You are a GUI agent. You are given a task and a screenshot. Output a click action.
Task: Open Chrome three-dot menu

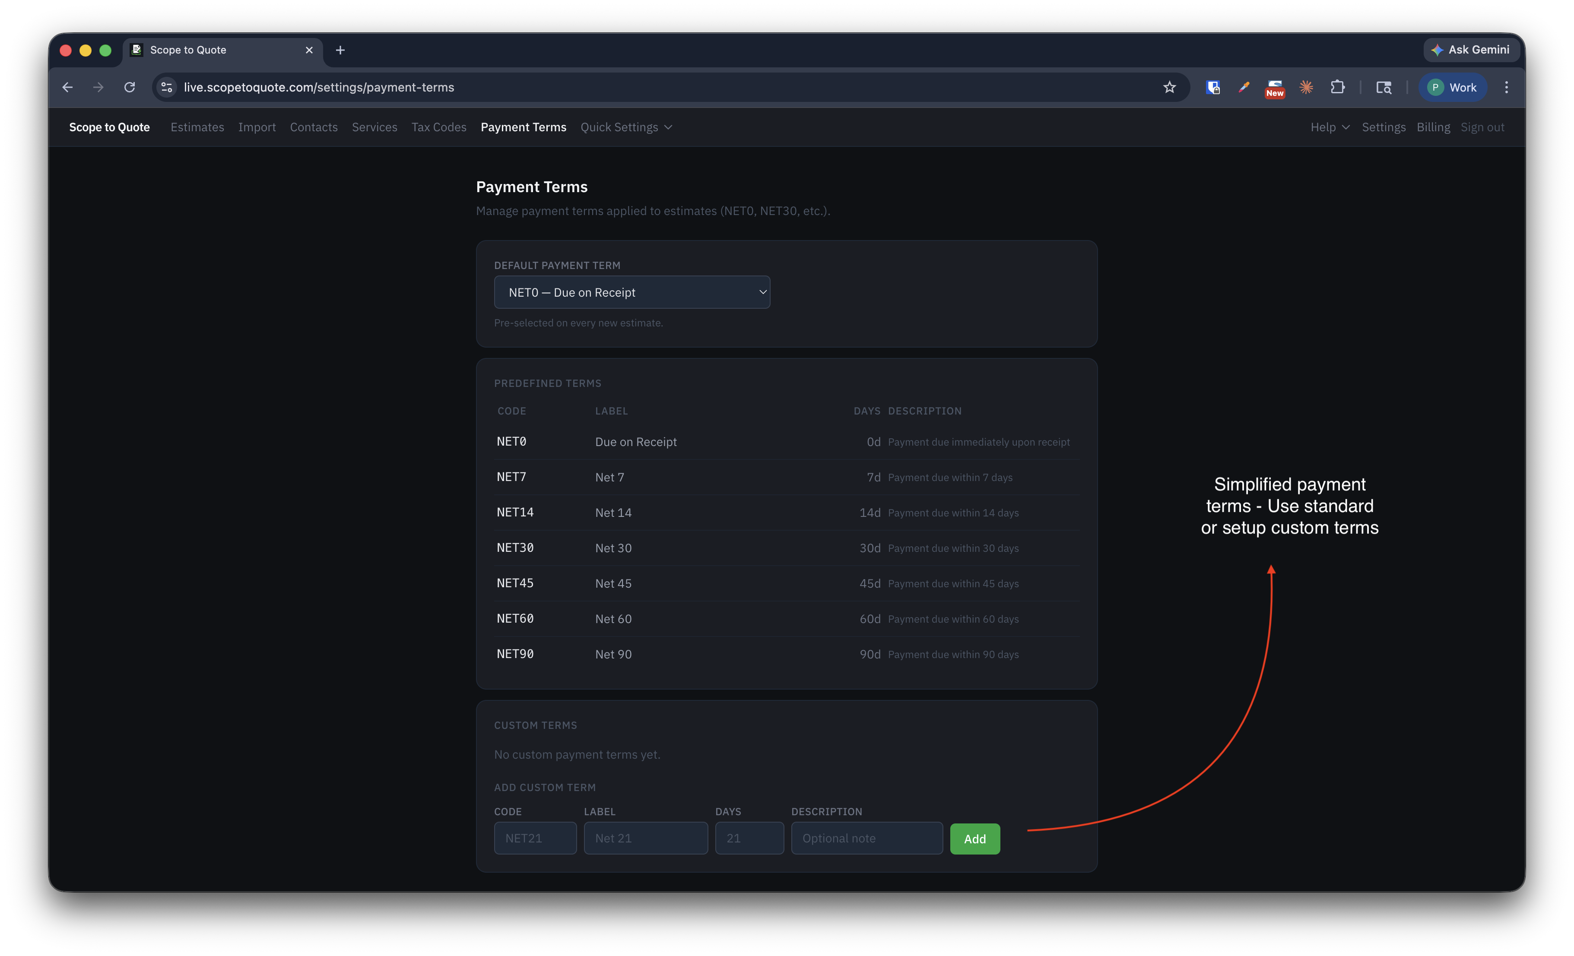[x=1506, y=88]
